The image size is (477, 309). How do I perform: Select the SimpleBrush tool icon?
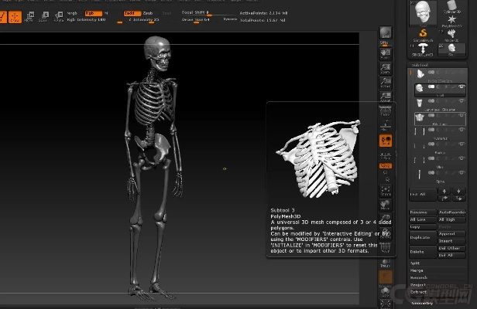423,31
